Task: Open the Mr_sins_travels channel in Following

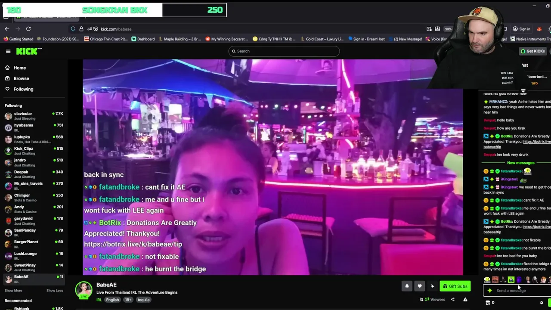Action: pos(34,186)
